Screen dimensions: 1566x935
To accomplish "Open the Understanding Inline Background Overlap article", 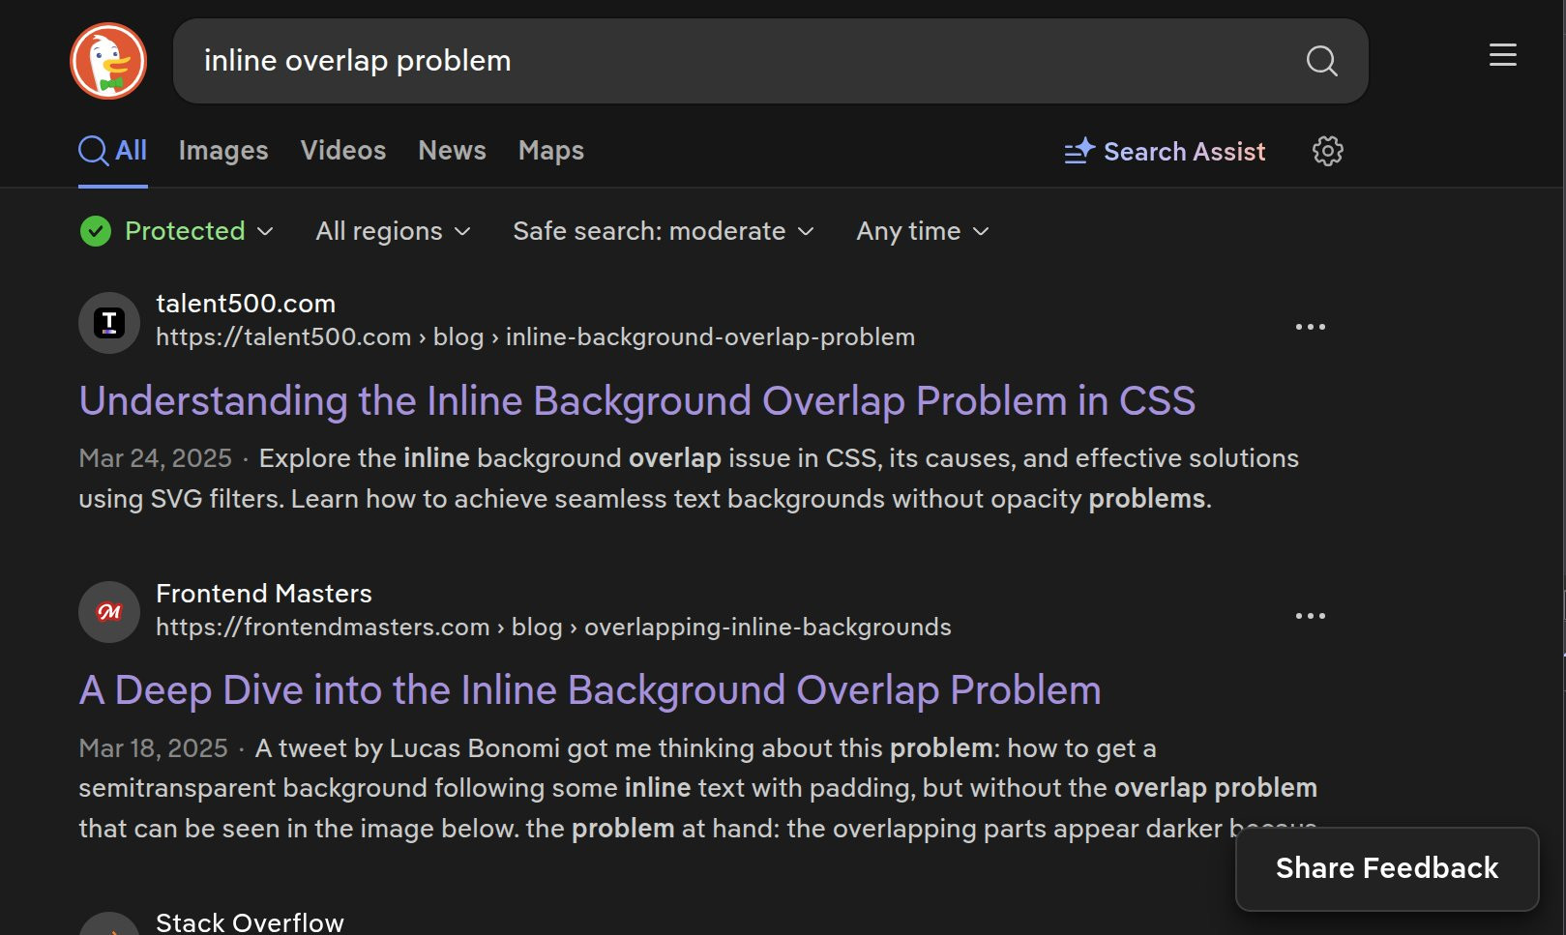I will point(636,399).
